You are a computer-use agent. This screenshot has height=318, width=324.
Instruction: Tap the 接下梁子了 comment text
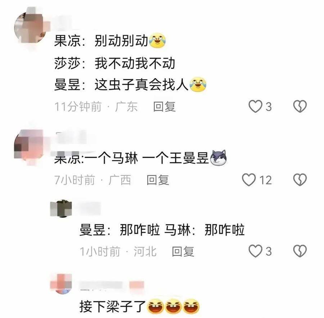[x=113, y=306]
